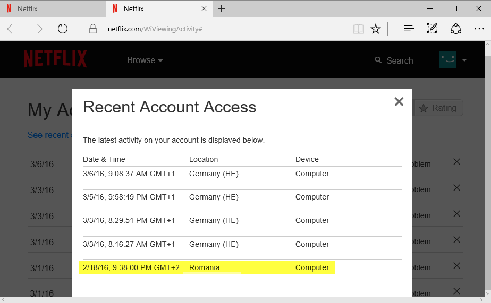This screenshot has height=303, width=491.
Task: Reload the page with the refresh icon
Action: click(63, 29)
